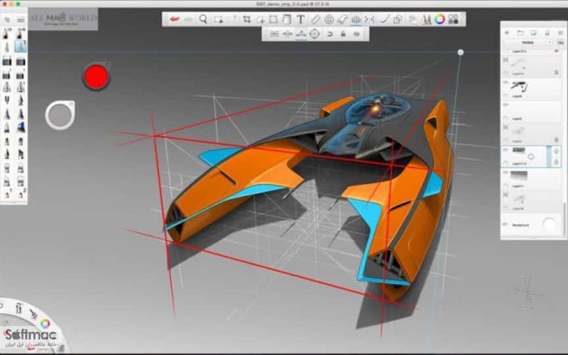Select brush marked 2 at palette bottom
This screenshot has width=568, height=355.
pyautogui.click(x=20, y=194)
